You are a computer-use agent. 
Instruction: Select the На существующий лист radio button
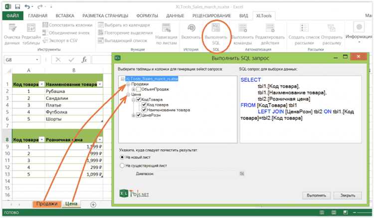tap(122, 165)
